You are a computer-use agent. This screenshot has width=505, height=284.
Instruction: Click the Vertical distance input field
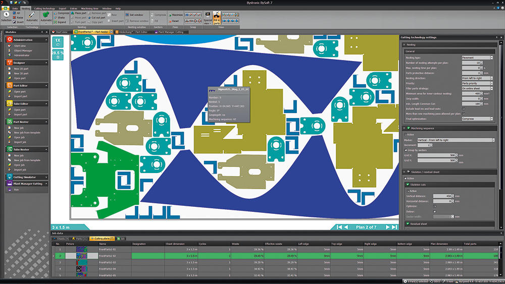coord(442,196)
